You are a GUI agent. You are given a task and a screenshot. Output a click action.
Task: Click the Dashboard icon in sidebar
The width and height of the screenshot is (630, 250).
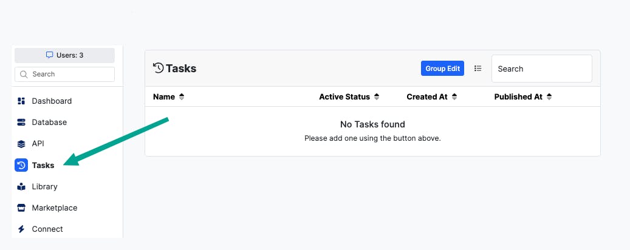tap(21, 101)
